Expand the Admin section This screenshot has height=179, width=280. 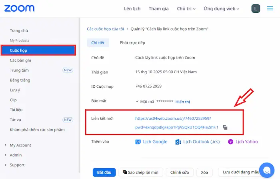[16, 155]
